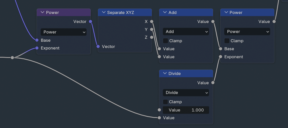
Task: Select the Add node by its header title
Action: point(173,12)
